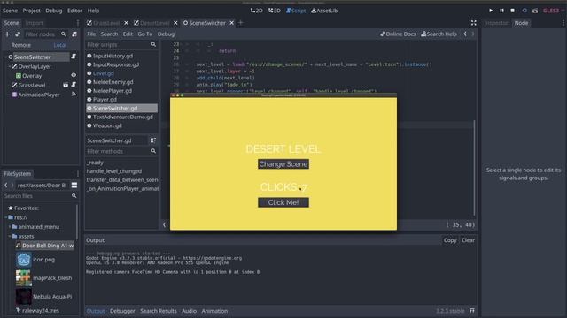
Task: Click the signals icon on AnimationPlayer node
Action: (x=74, y=95)
